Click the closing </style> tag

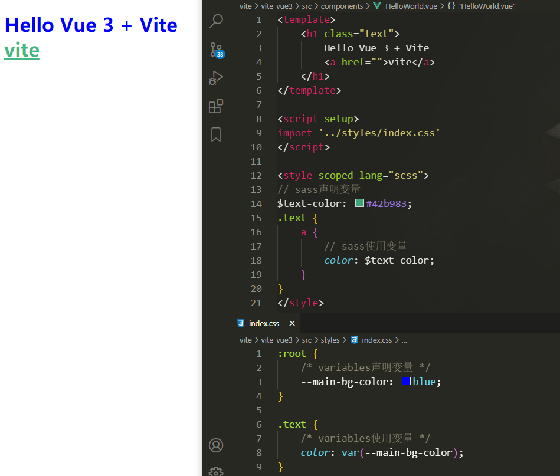click(x=301, y=303)
